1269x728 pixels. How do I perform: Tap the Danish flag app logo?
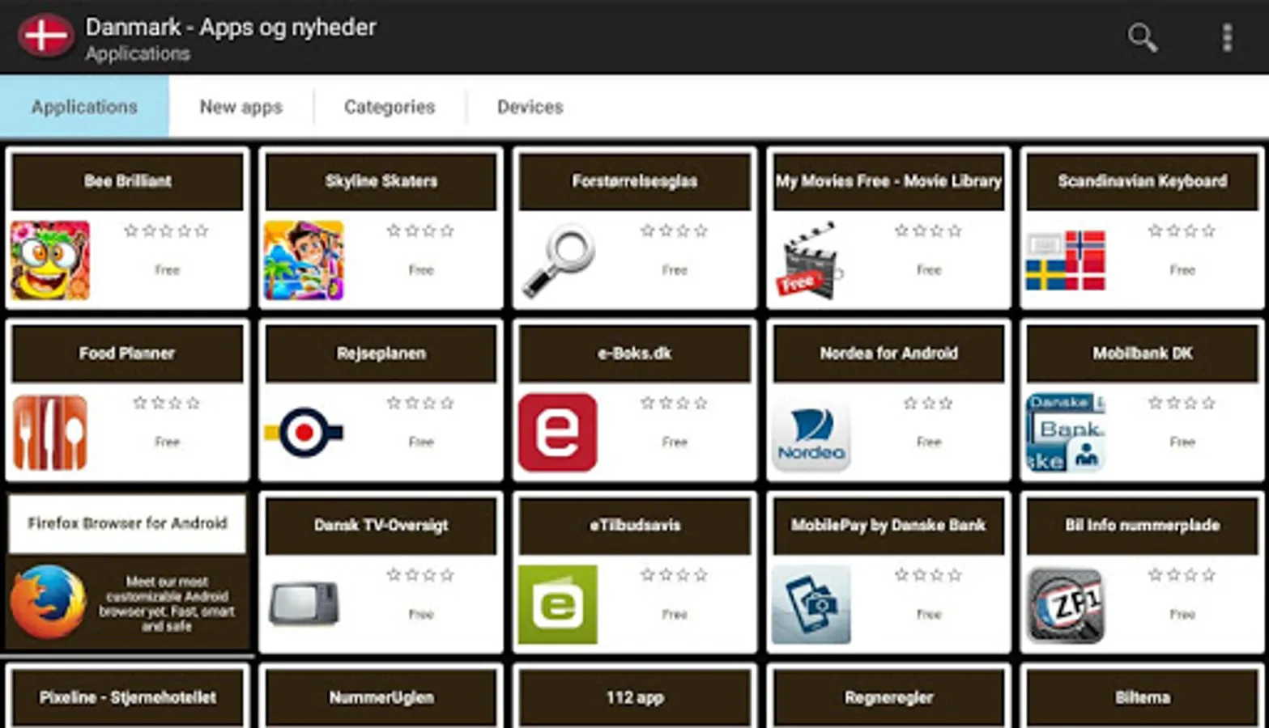(x=45, y=36)
